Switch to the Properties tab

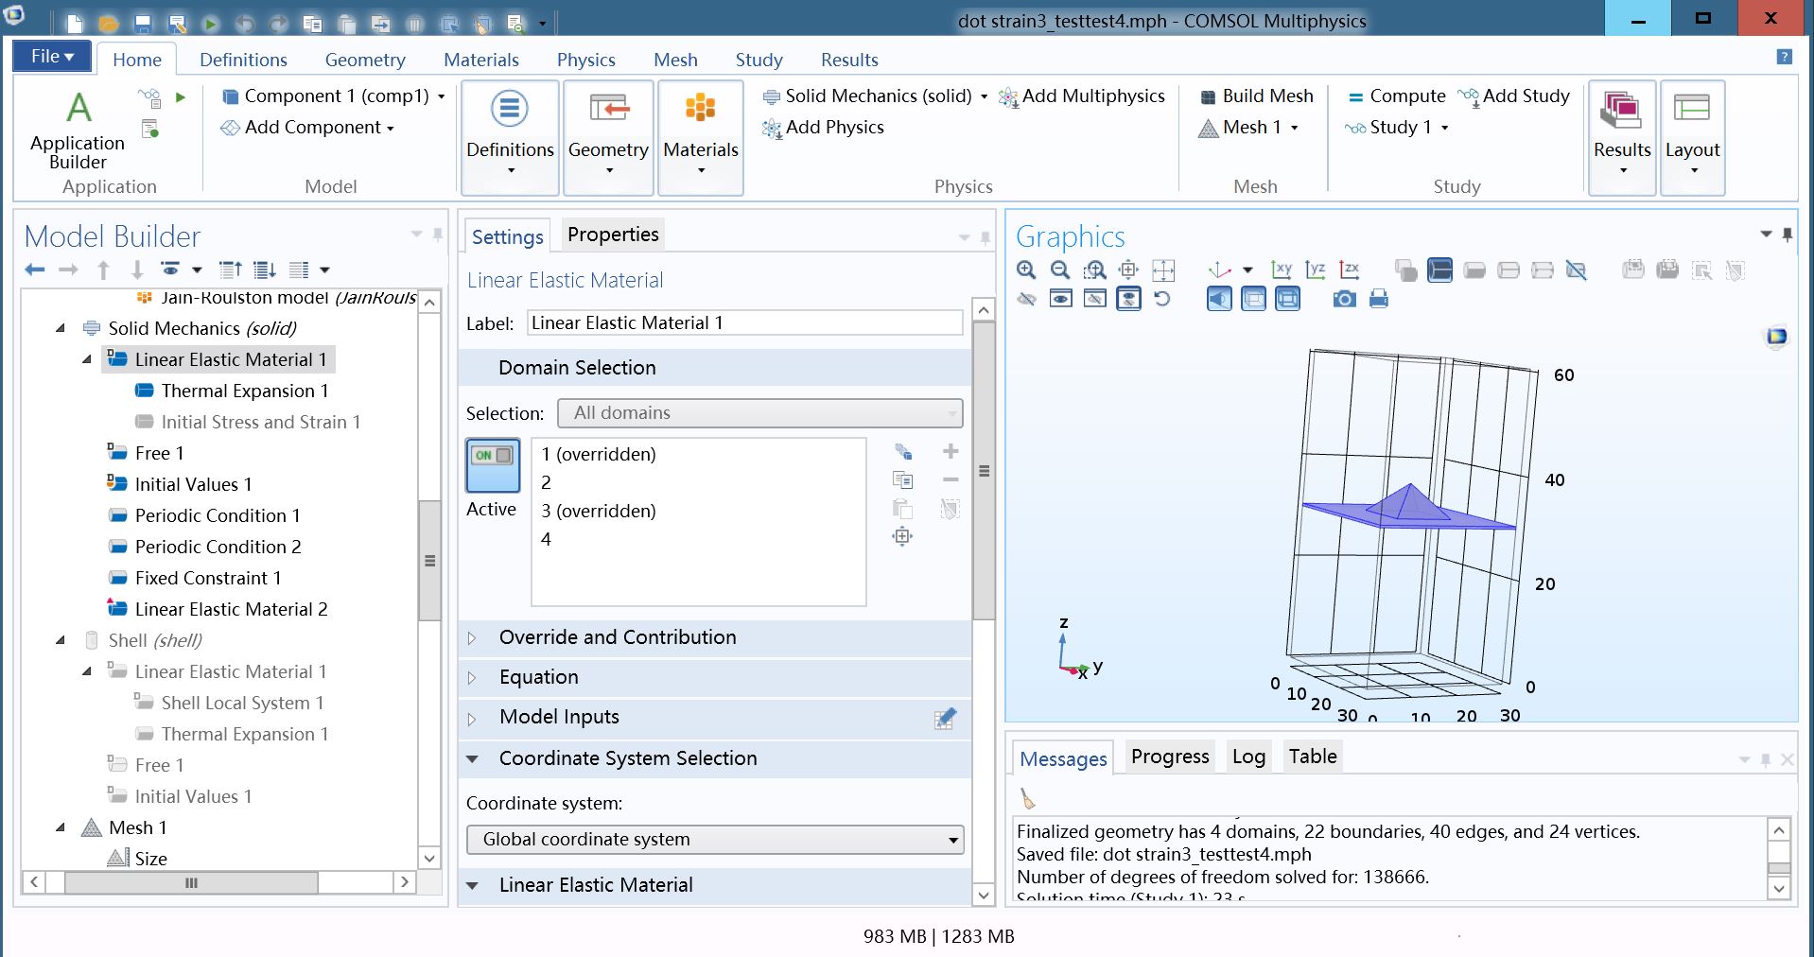coord(613,235)
